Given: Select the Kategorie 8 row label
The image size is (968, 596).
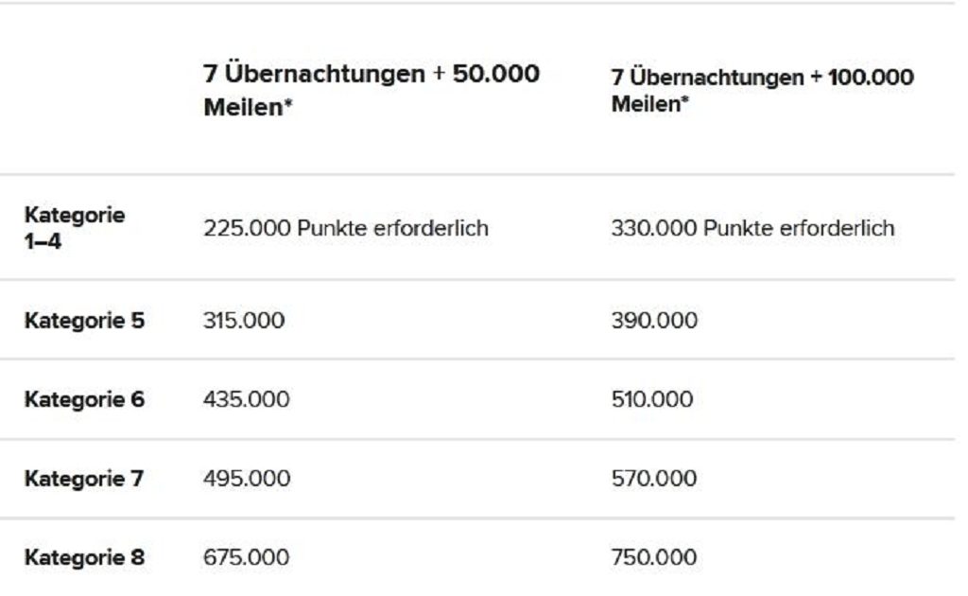Looking at the screenshot, I should [84, 557].
